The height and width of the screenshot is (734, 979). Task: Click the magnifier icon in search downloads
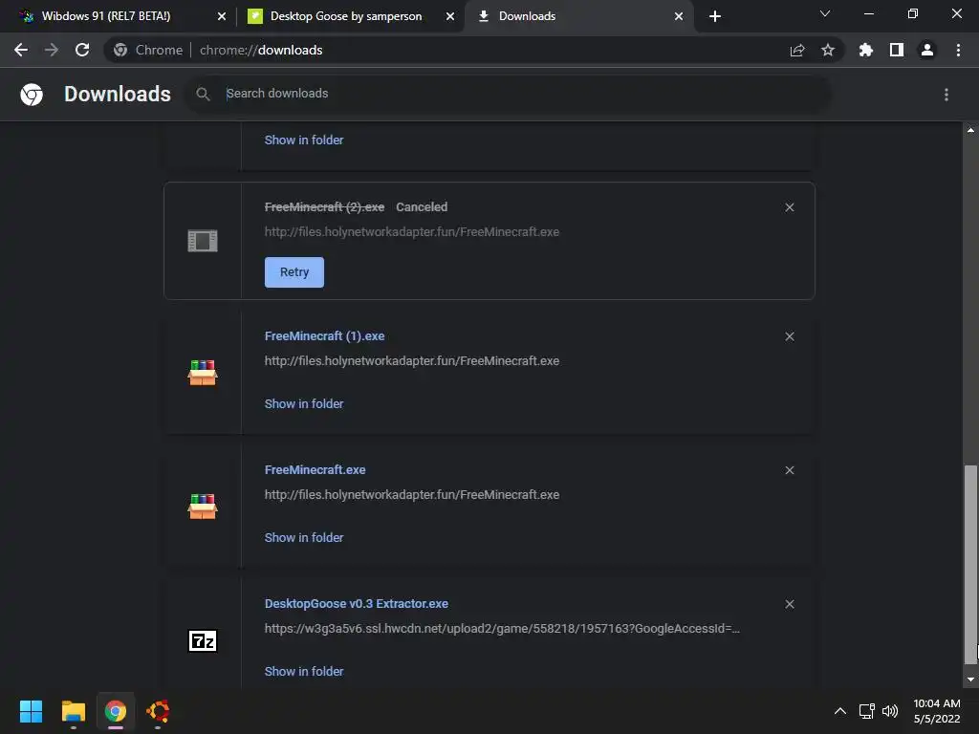tap(203, 94)
